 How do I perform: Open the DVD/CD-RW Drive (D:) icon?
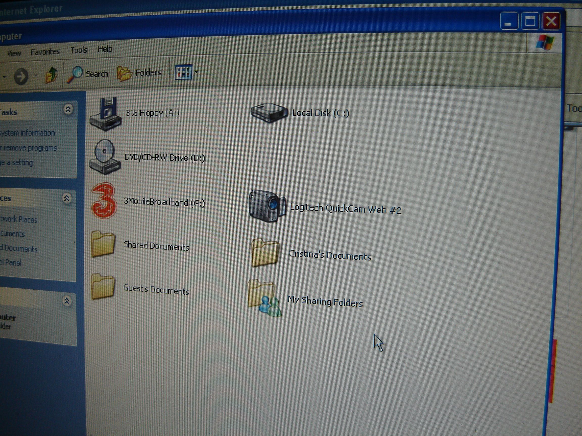(105, 157)
